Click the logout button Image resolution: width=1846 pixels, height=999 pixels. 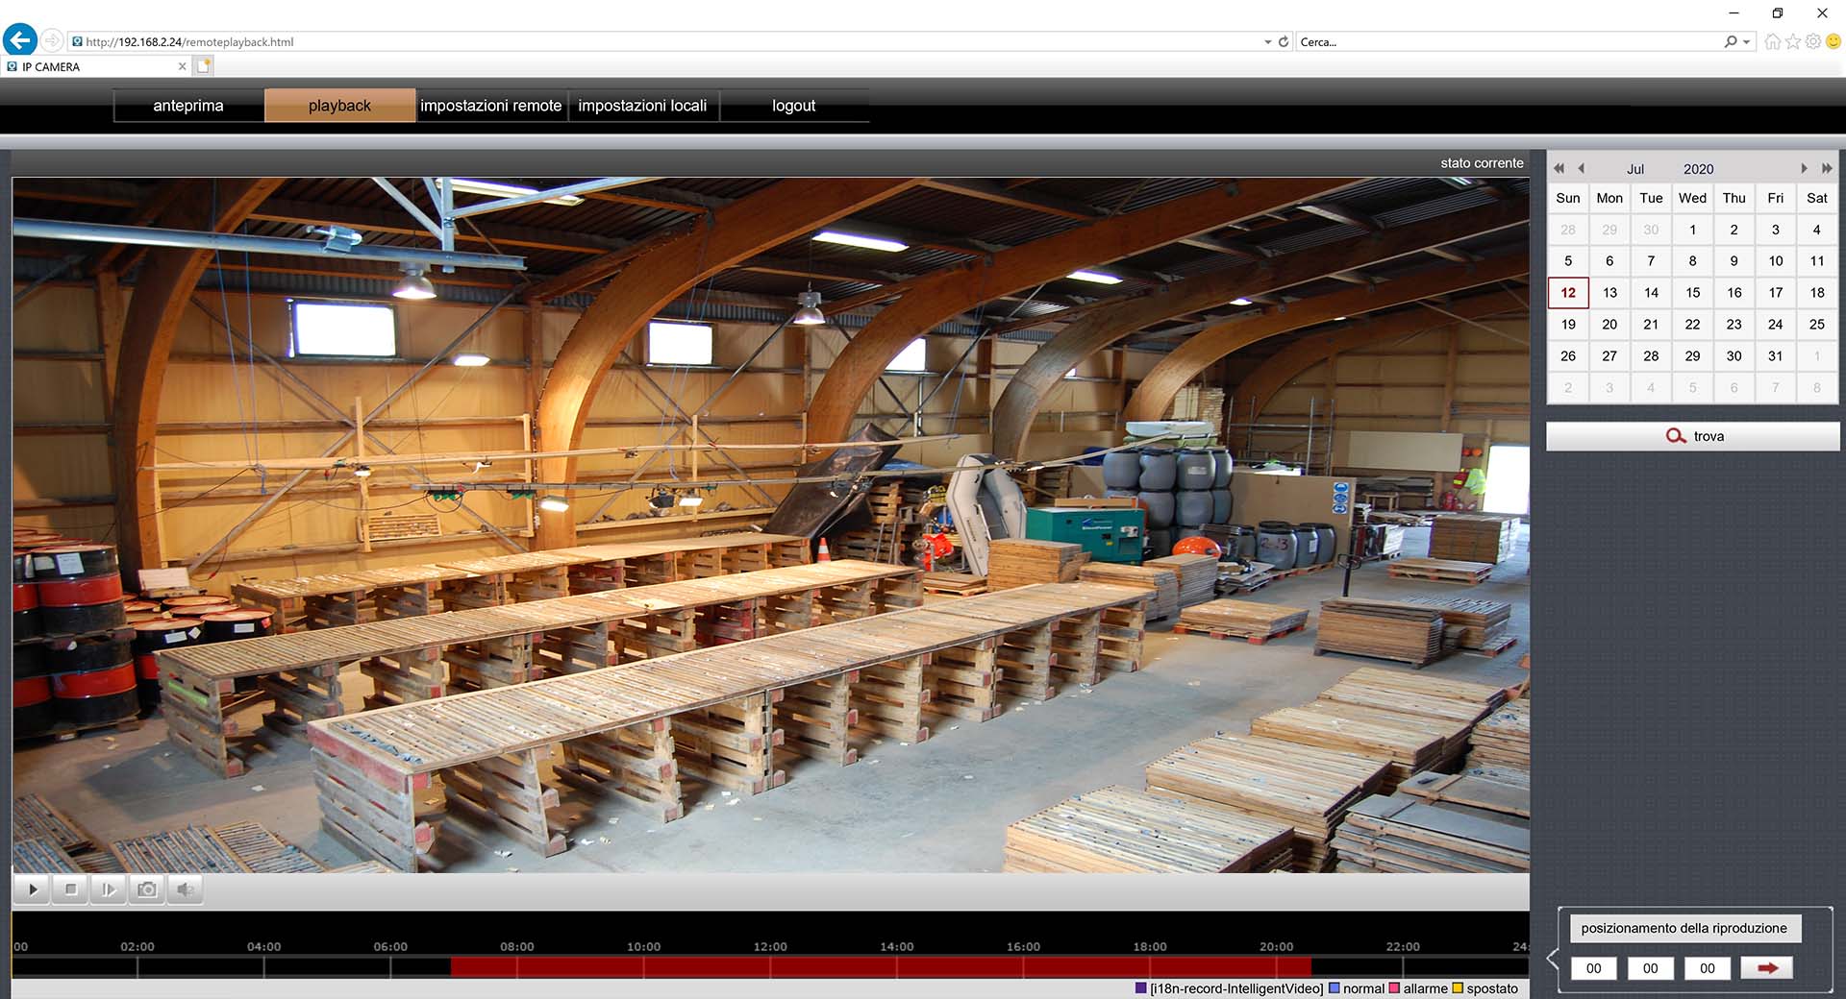(793, 106)
